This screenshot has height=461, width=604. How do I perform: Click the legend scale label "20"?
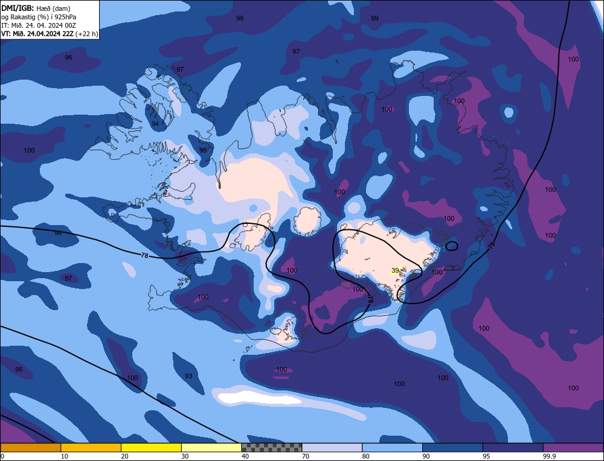point(124,456)
